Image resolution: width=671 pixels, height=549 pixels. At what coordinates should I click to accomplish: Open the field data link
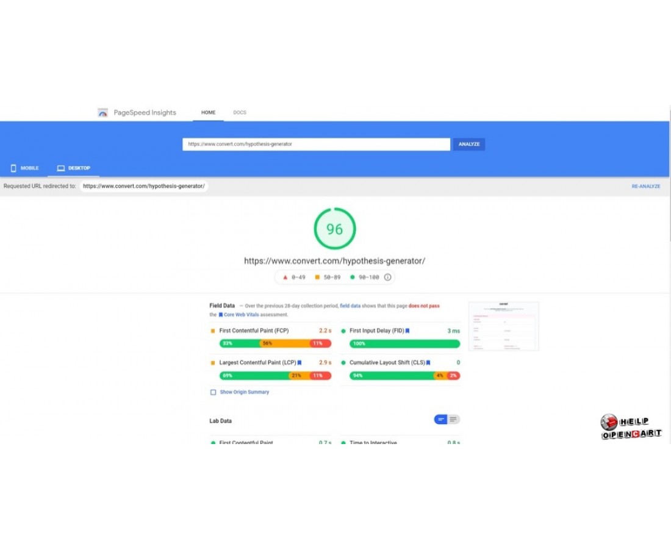351,306
